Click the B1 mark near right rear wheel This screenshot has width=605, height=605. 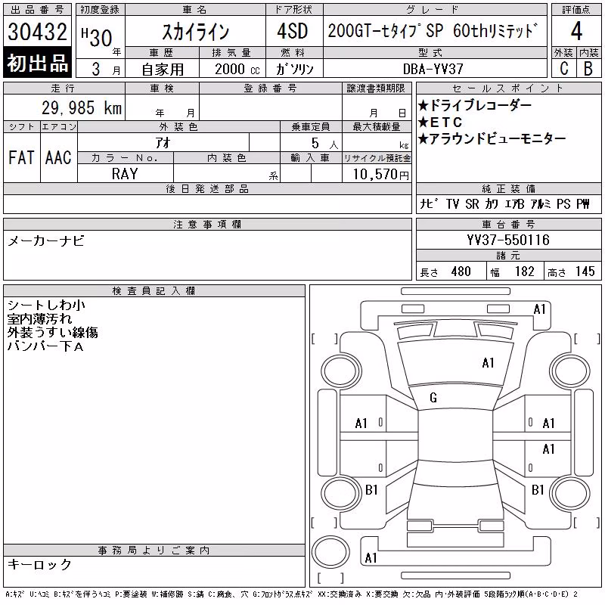pos(538,490)
